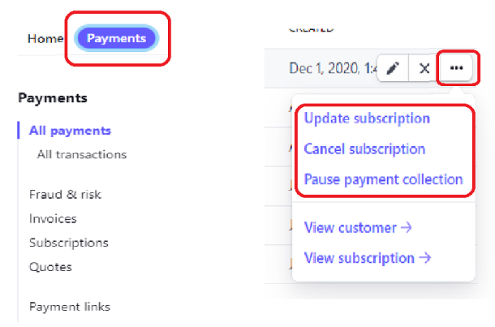
Task: Click the pencil edit icon
Action: click(x=393, y=69)
